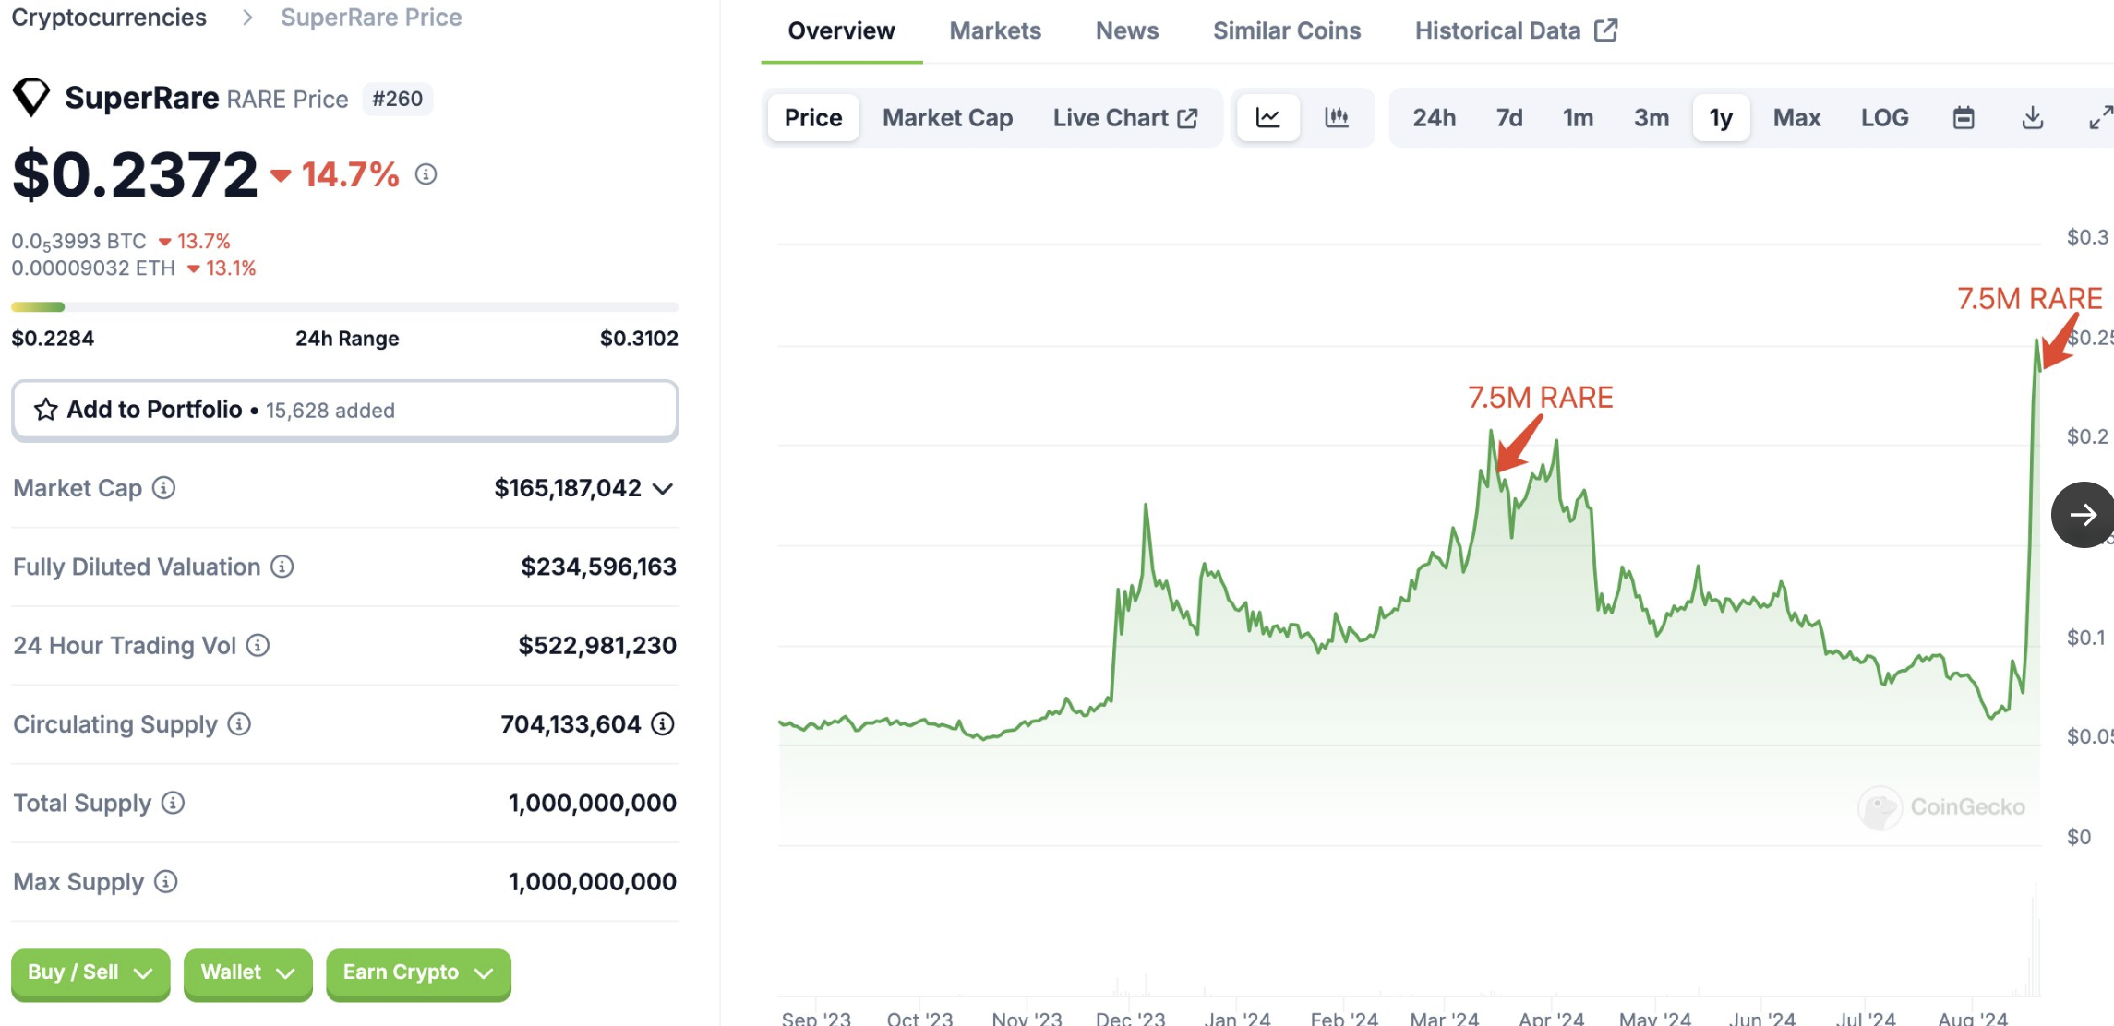Select the Market Cap chart toggle

pyautogui.click(x=947, y=117)
